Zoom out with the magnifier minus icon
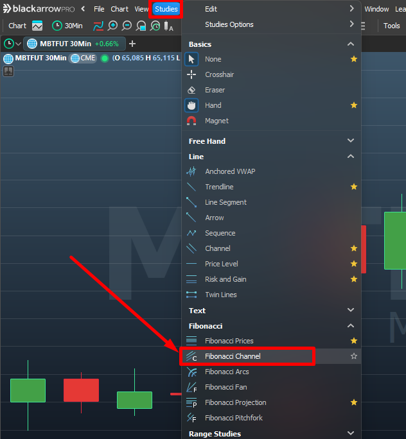The width and height of the screenshot is (406, 439). click(127, 26)
